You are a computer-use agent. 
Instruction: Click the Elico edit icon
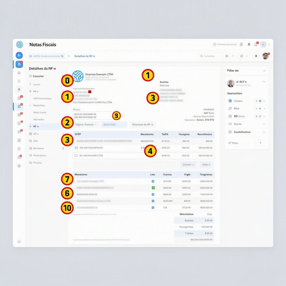tap(230, 109)
